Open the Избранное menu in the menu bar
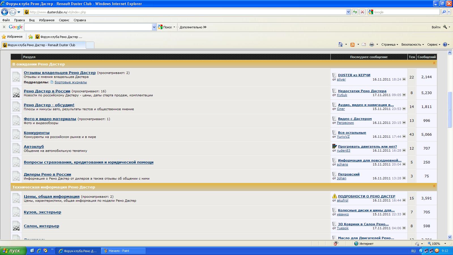Viewport: 453px width, 255px height. click(x=47, y=20)
